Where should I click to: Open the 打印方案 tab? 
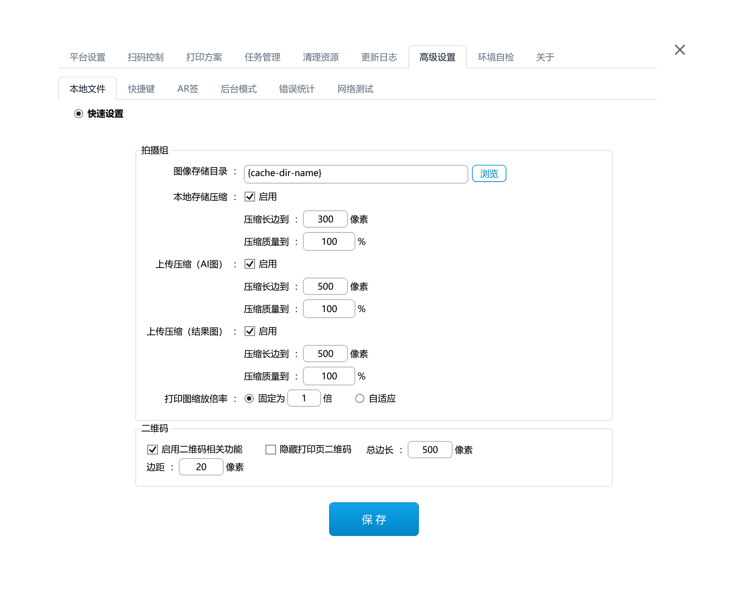coord(204,57)
